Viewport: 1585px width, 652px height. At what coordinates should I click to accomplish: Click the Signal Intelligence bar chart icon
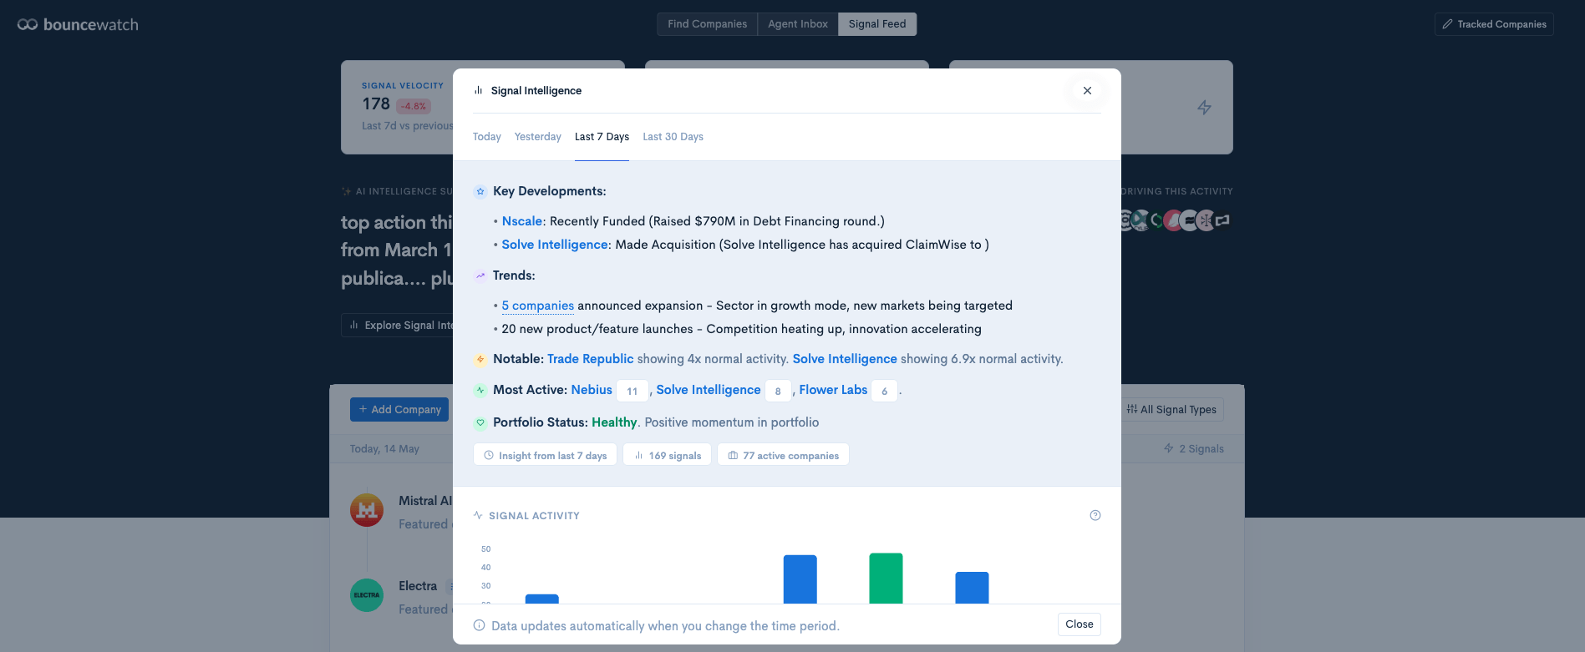click(479, 90)
